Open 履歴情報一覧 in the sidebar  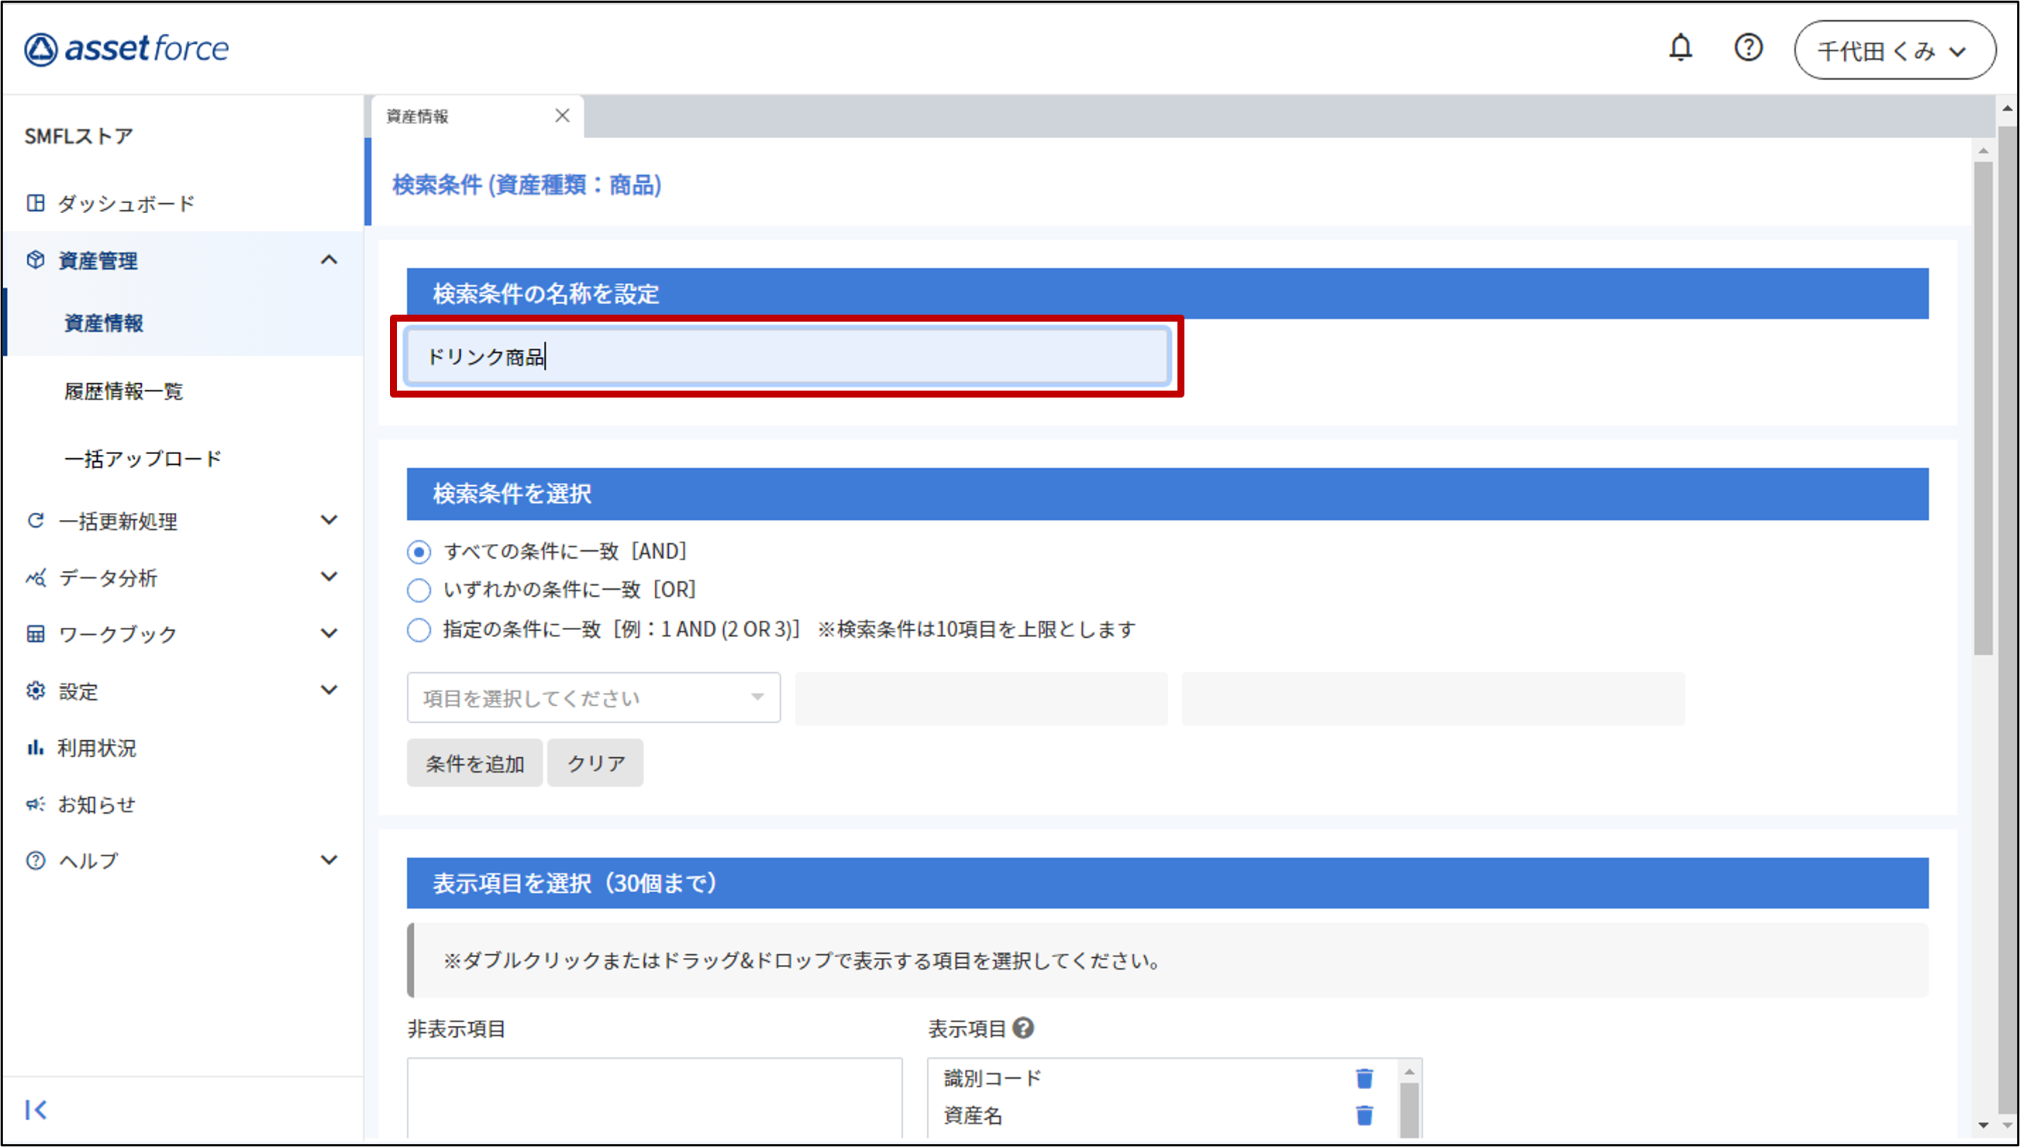(x=124, y=391)
